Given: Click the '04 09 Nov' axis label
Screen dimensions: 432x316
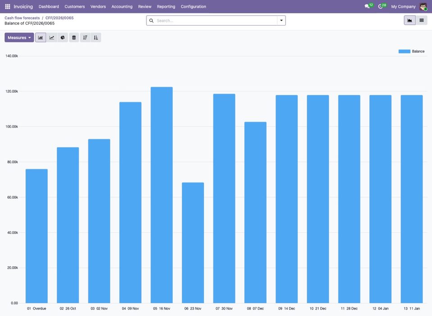Looking at the screenshot, I should (x=130, y=308).
